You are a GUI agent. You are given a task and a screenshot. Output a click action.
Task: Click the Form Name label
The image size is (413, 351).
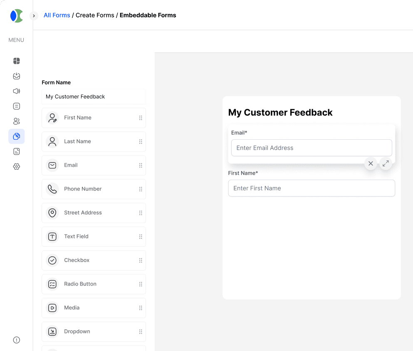coord(56,83)
